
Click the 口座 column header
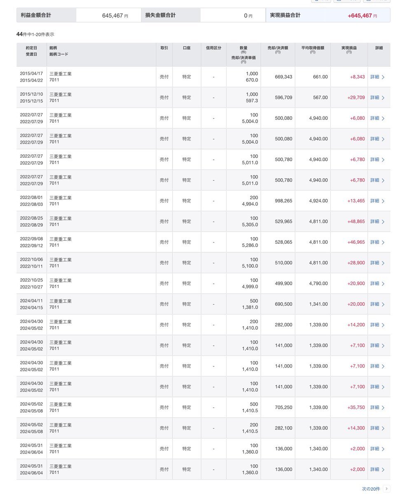(187, 48)
